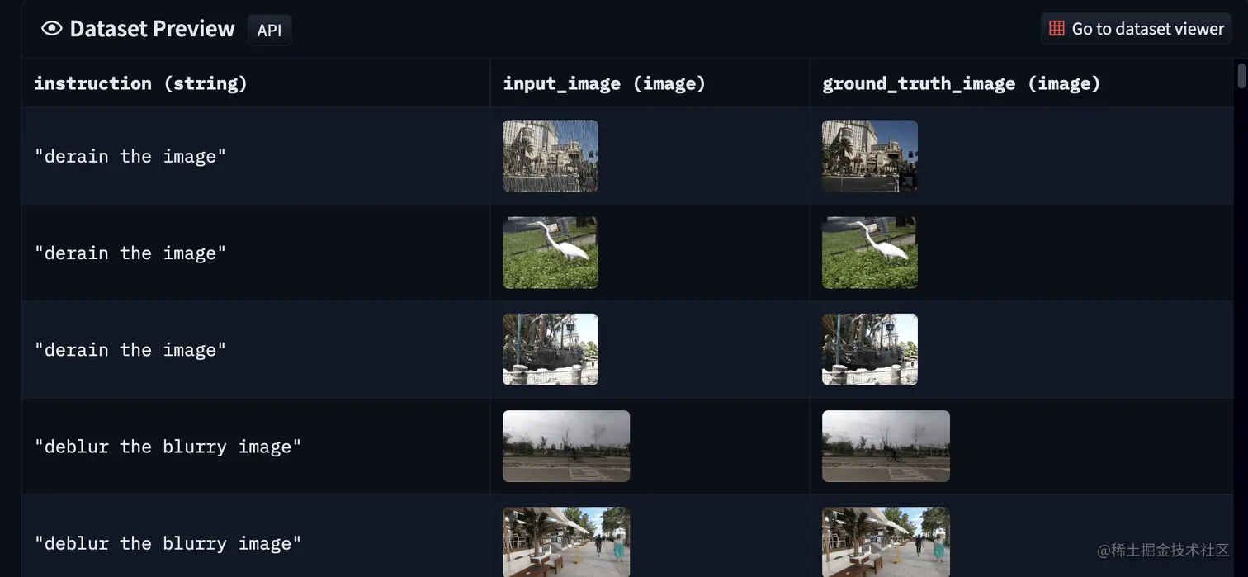Select the beach promenade ground_truth_image thumbnail

(885, 542)
